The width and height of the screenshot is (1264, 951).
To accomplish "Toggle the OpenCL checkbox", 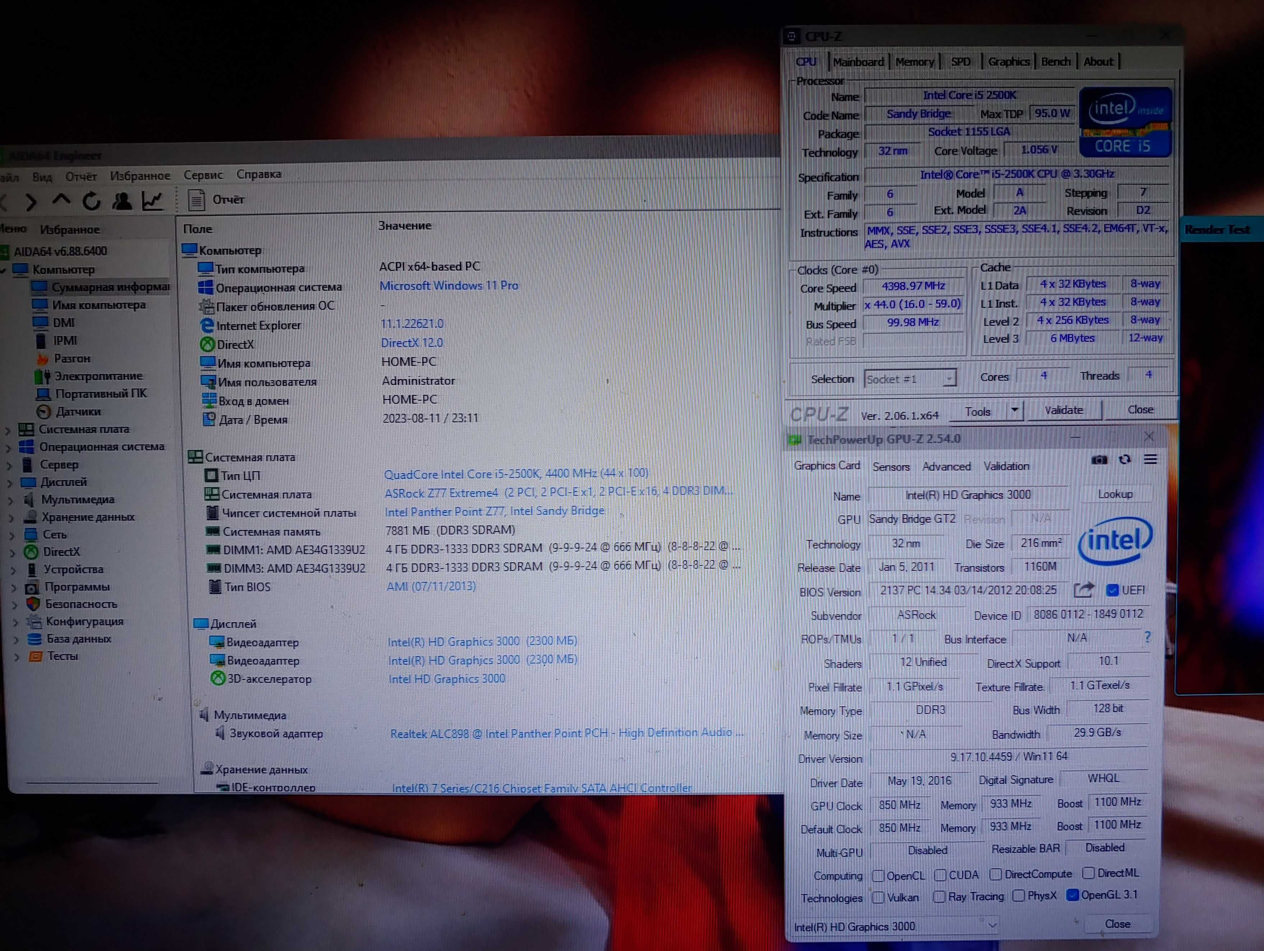I will click(878, 876).
